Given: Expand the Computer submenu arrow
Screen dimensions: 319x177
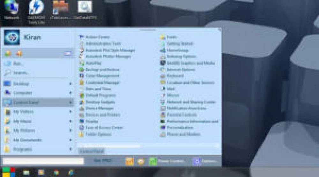Looking at the screenshot, I should pyautogui.click(x=70, y=93).
